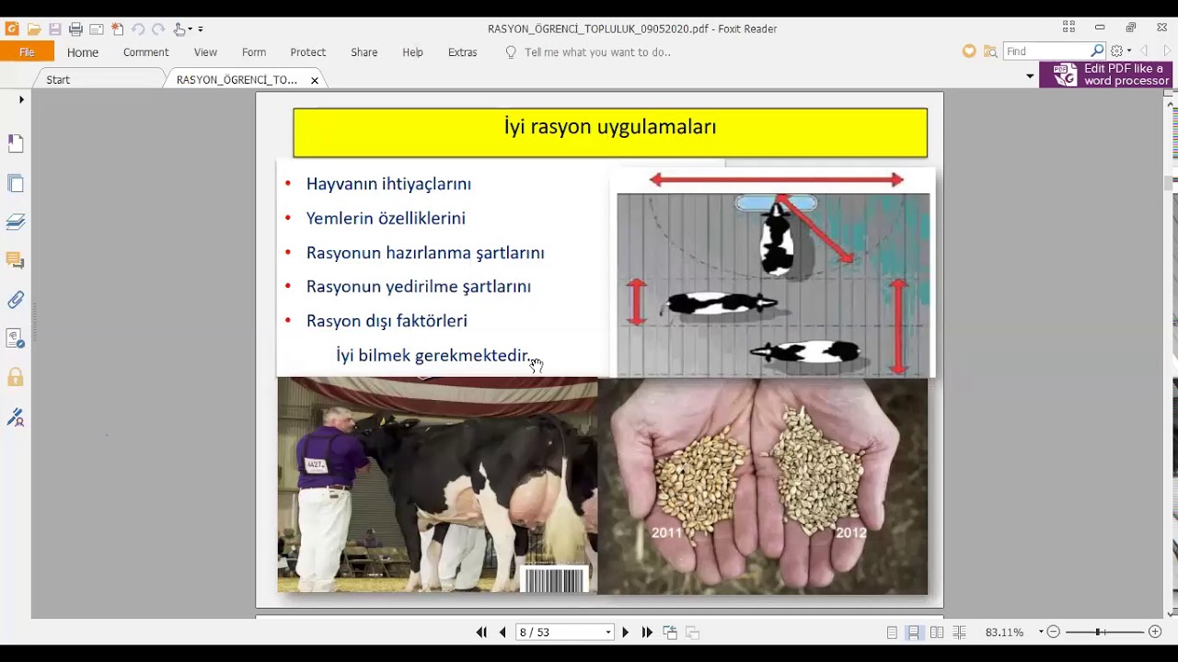This screenshot has width=1178, height=662.
Task: Click the vertical scrollbar down arrow
Action: [1171, 613]
